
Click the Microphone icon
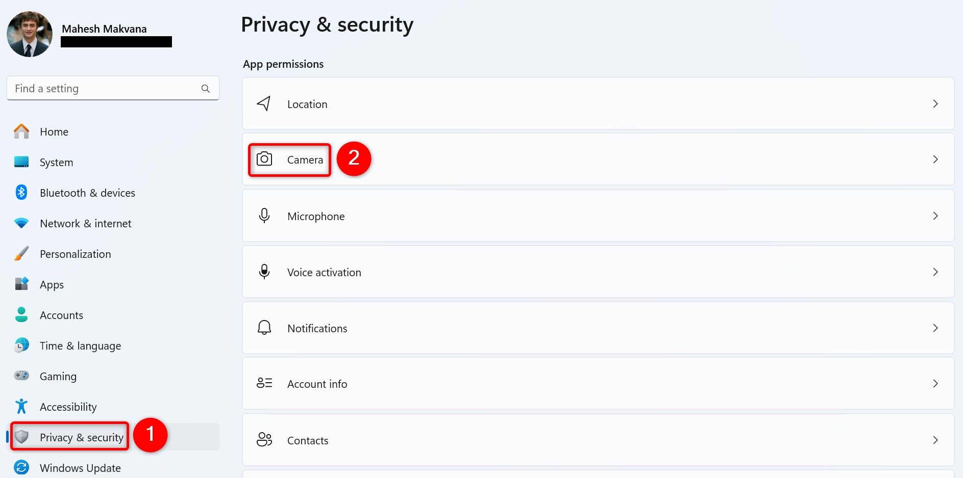[264, 216]
